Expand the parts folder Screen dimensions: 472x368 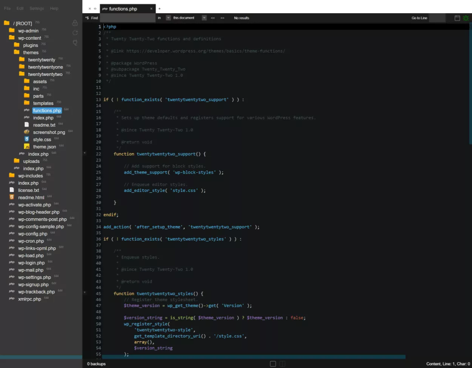(38, 96)
